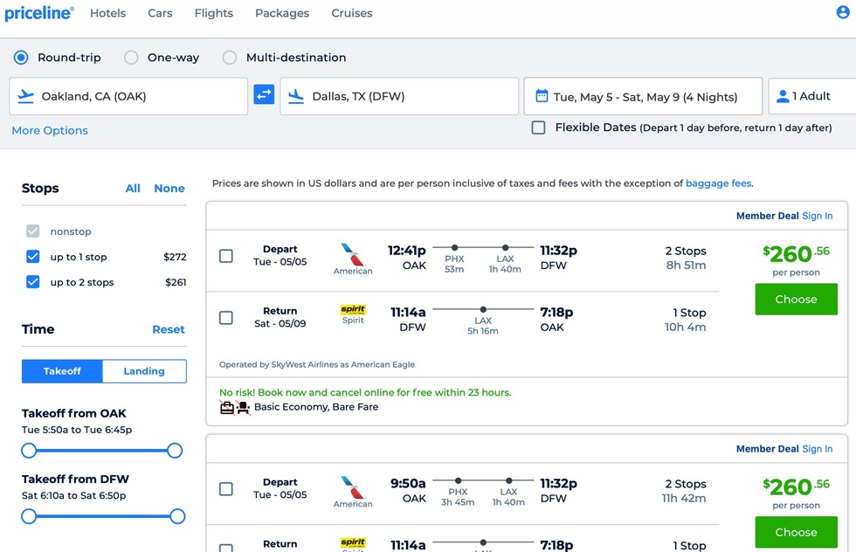The width and height of the screenshot is (856, 552).
Task: Click Operated by SkyWest Airlines note
Action: point(316,365)
